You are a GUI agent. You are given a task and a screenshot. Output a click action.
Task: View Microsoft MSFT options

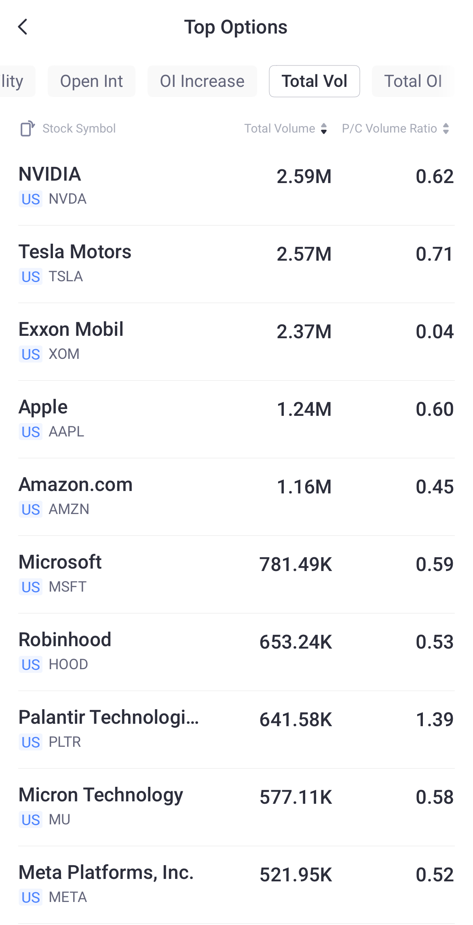coord(236,574)
